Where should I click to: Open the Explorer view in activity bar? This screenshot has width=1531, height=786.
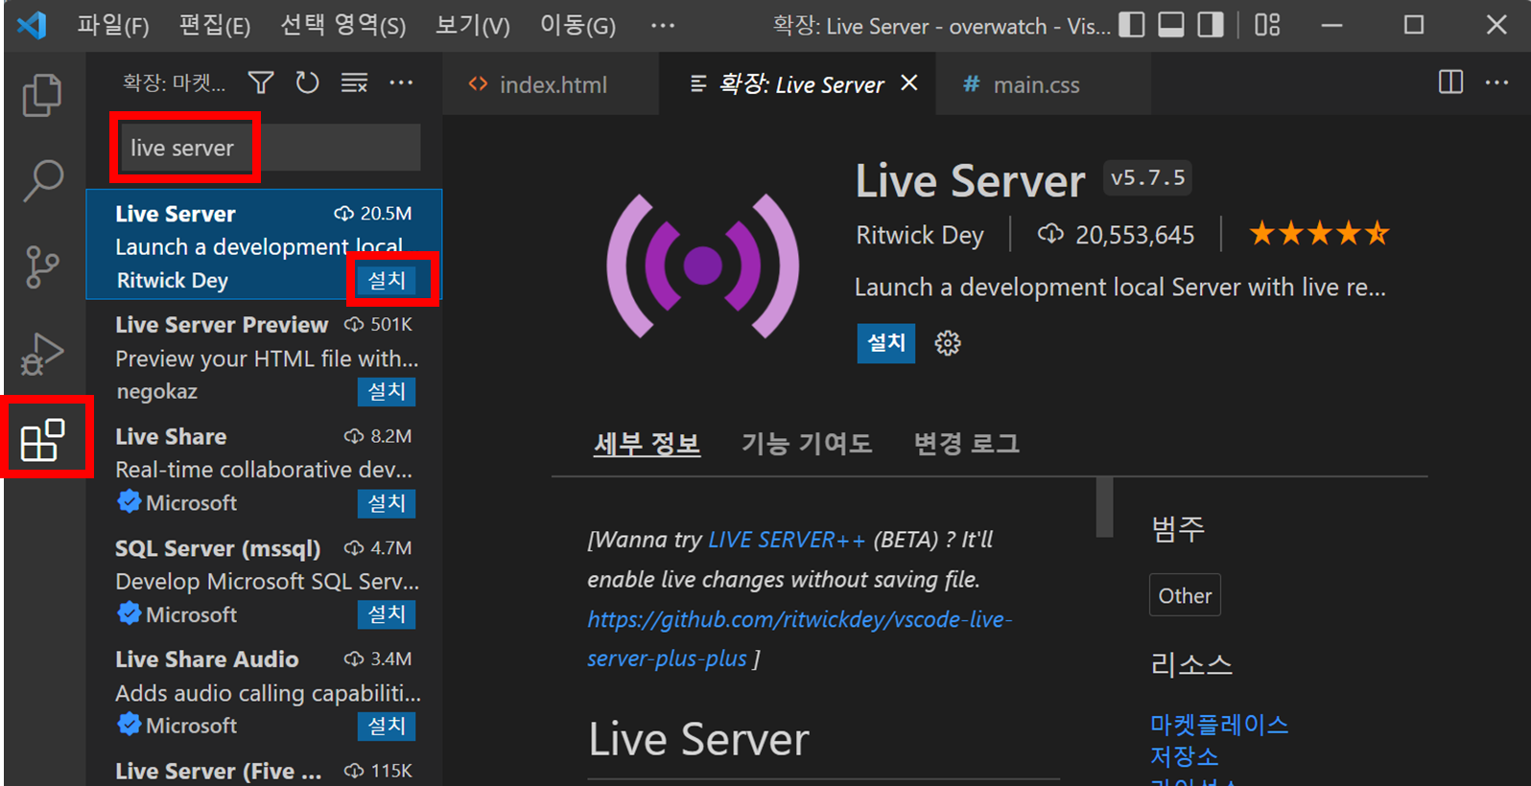click(x=42, y=95)
